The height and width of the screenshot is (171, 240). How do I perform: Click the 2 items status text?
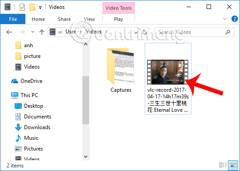(15, 166)
